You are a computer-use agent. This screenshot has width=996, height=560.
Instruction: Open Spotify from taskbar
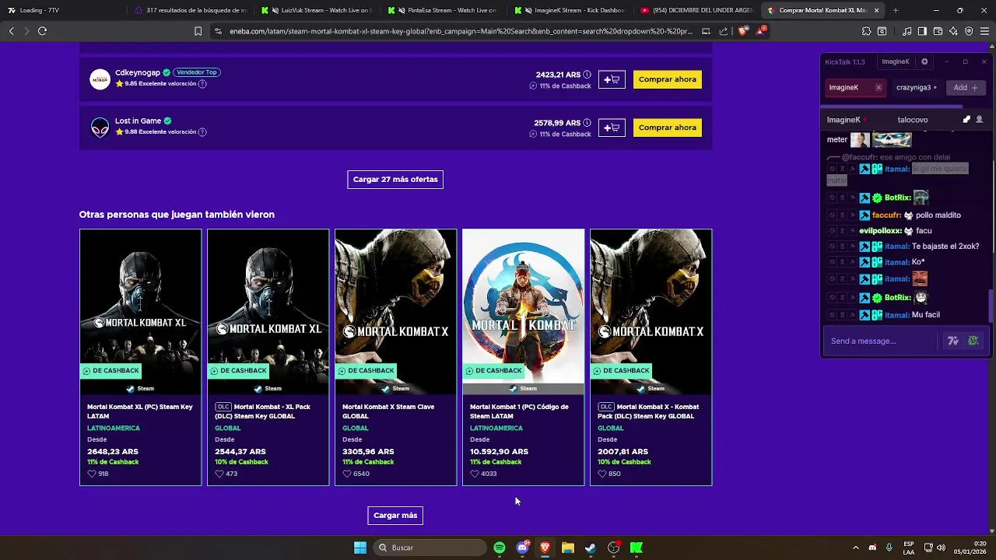(500, 548)
